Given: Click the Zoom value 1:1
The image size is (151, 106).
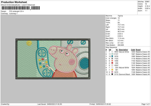Looking at the screenshot, I should pos(146,10).
